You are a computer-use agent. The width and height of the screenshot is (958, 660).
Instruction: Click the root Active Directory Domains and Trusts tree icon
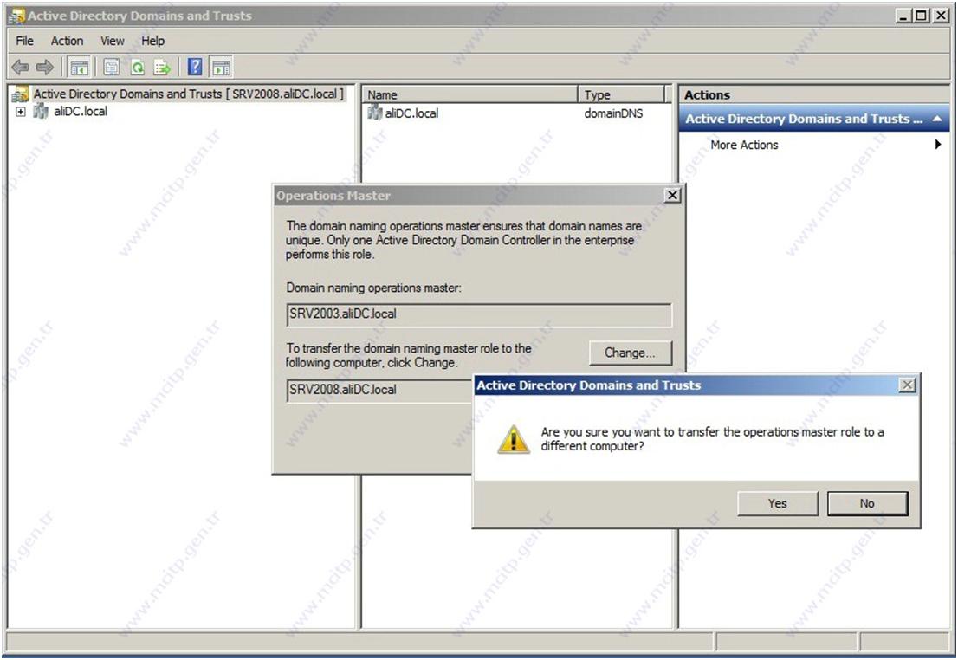(20, 94)
